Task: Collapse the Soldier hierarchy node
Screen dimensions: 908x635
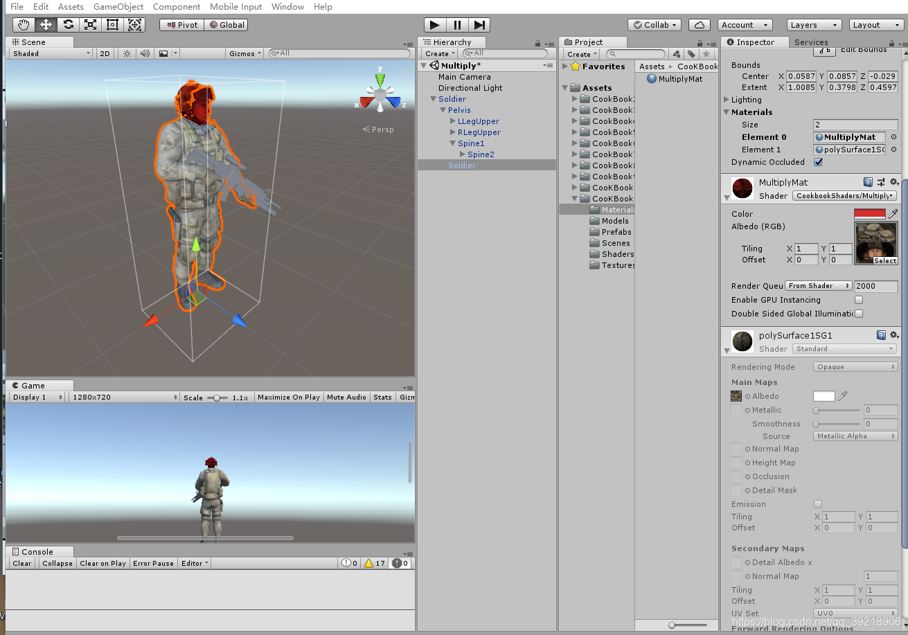Action: 434,98
